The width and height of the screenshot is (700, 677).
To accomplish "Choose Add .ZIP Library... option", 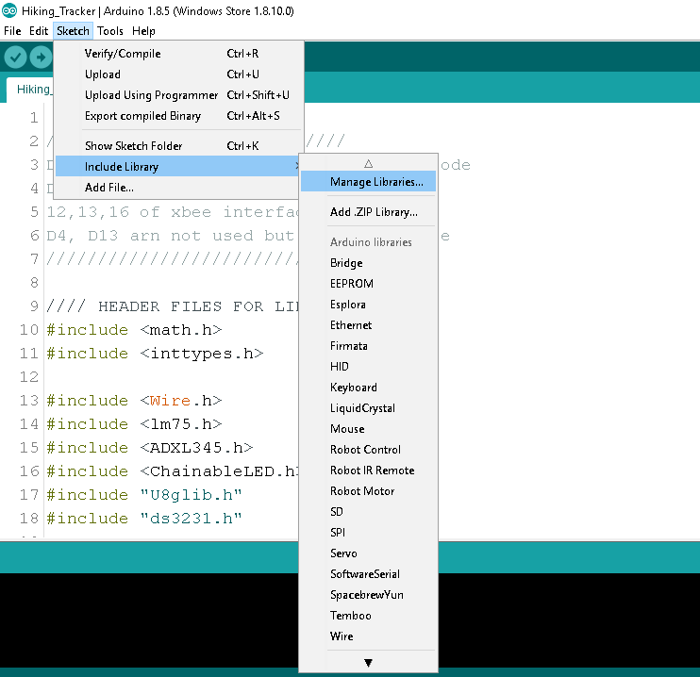I will 374,212.
